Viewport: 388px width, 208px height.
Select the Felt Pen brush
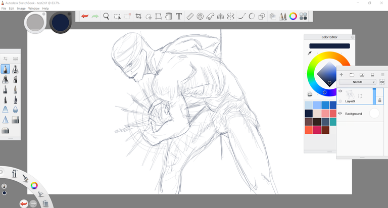(5, 99)
